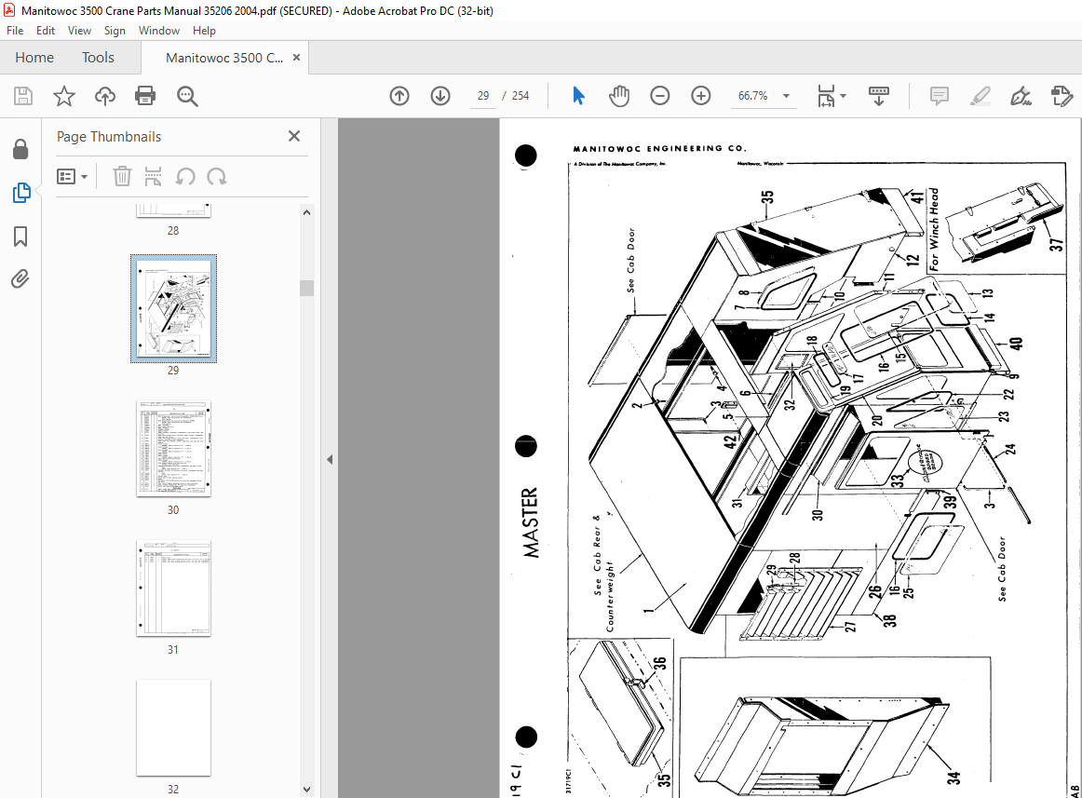Open the Edit menu
Screen dimensions: 1082x798
[46, 31]
